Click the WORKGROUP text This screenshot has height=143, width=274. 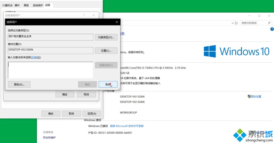tap(128, 113)
